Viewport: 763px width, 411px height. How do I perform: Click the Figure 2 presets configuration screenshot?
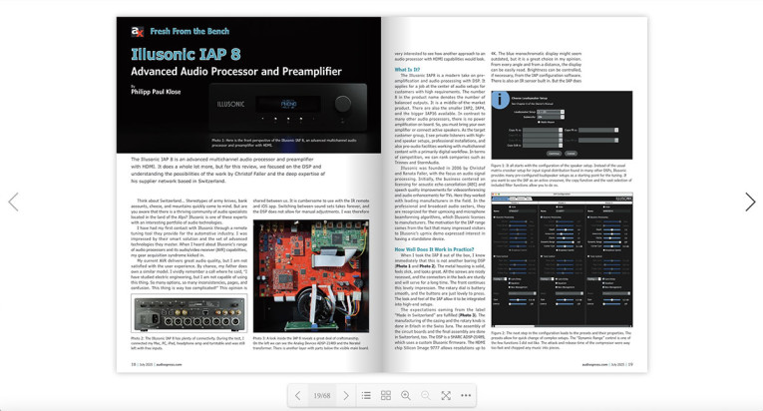coord(562,260)
